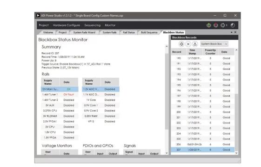Click the status monitor scroll down arrow
Image resolution: width=261 pixels, height=167 pixels.
click(167, 153)
